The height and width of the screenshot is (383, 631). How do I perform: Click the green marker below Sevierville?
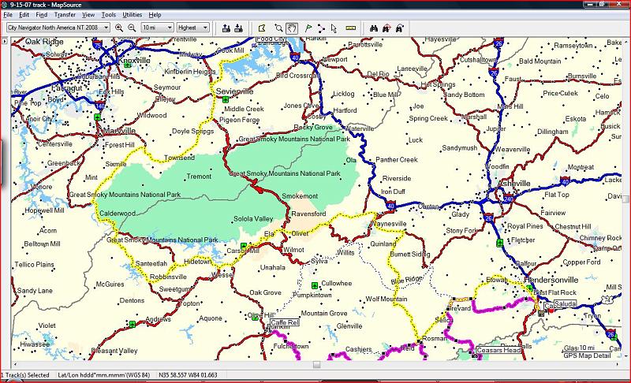point(226,99)
